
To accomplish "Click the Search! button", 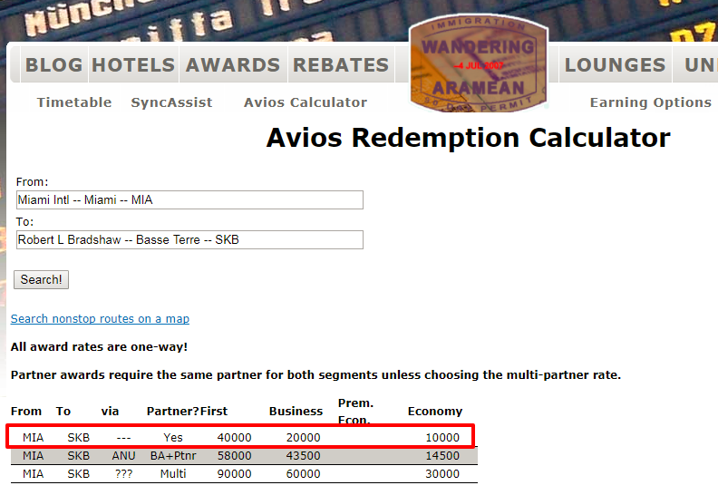I will coord(41,280).
